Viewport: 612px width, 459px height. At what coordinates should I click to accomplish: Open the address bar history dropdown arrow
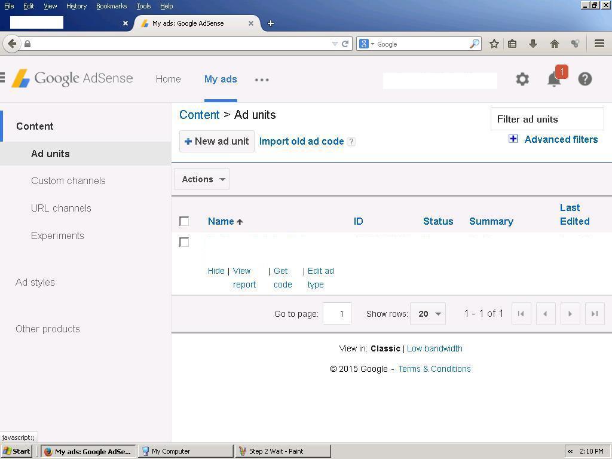[335, 44]
